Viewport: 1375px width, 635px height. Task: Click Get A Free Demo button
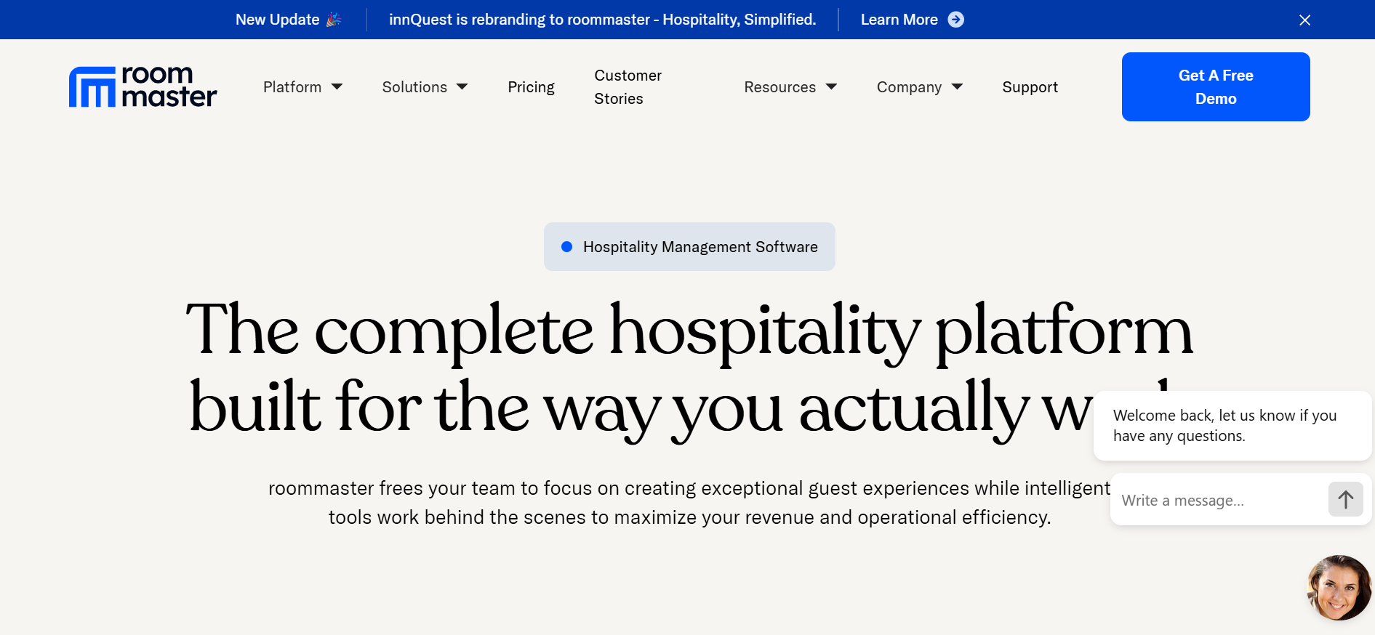(1216, 87)
